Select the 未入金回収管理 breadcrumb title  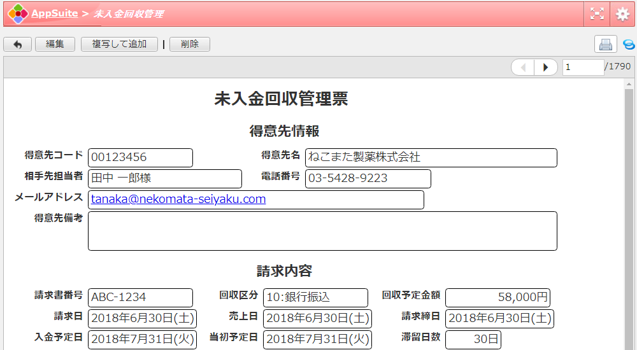128,13
